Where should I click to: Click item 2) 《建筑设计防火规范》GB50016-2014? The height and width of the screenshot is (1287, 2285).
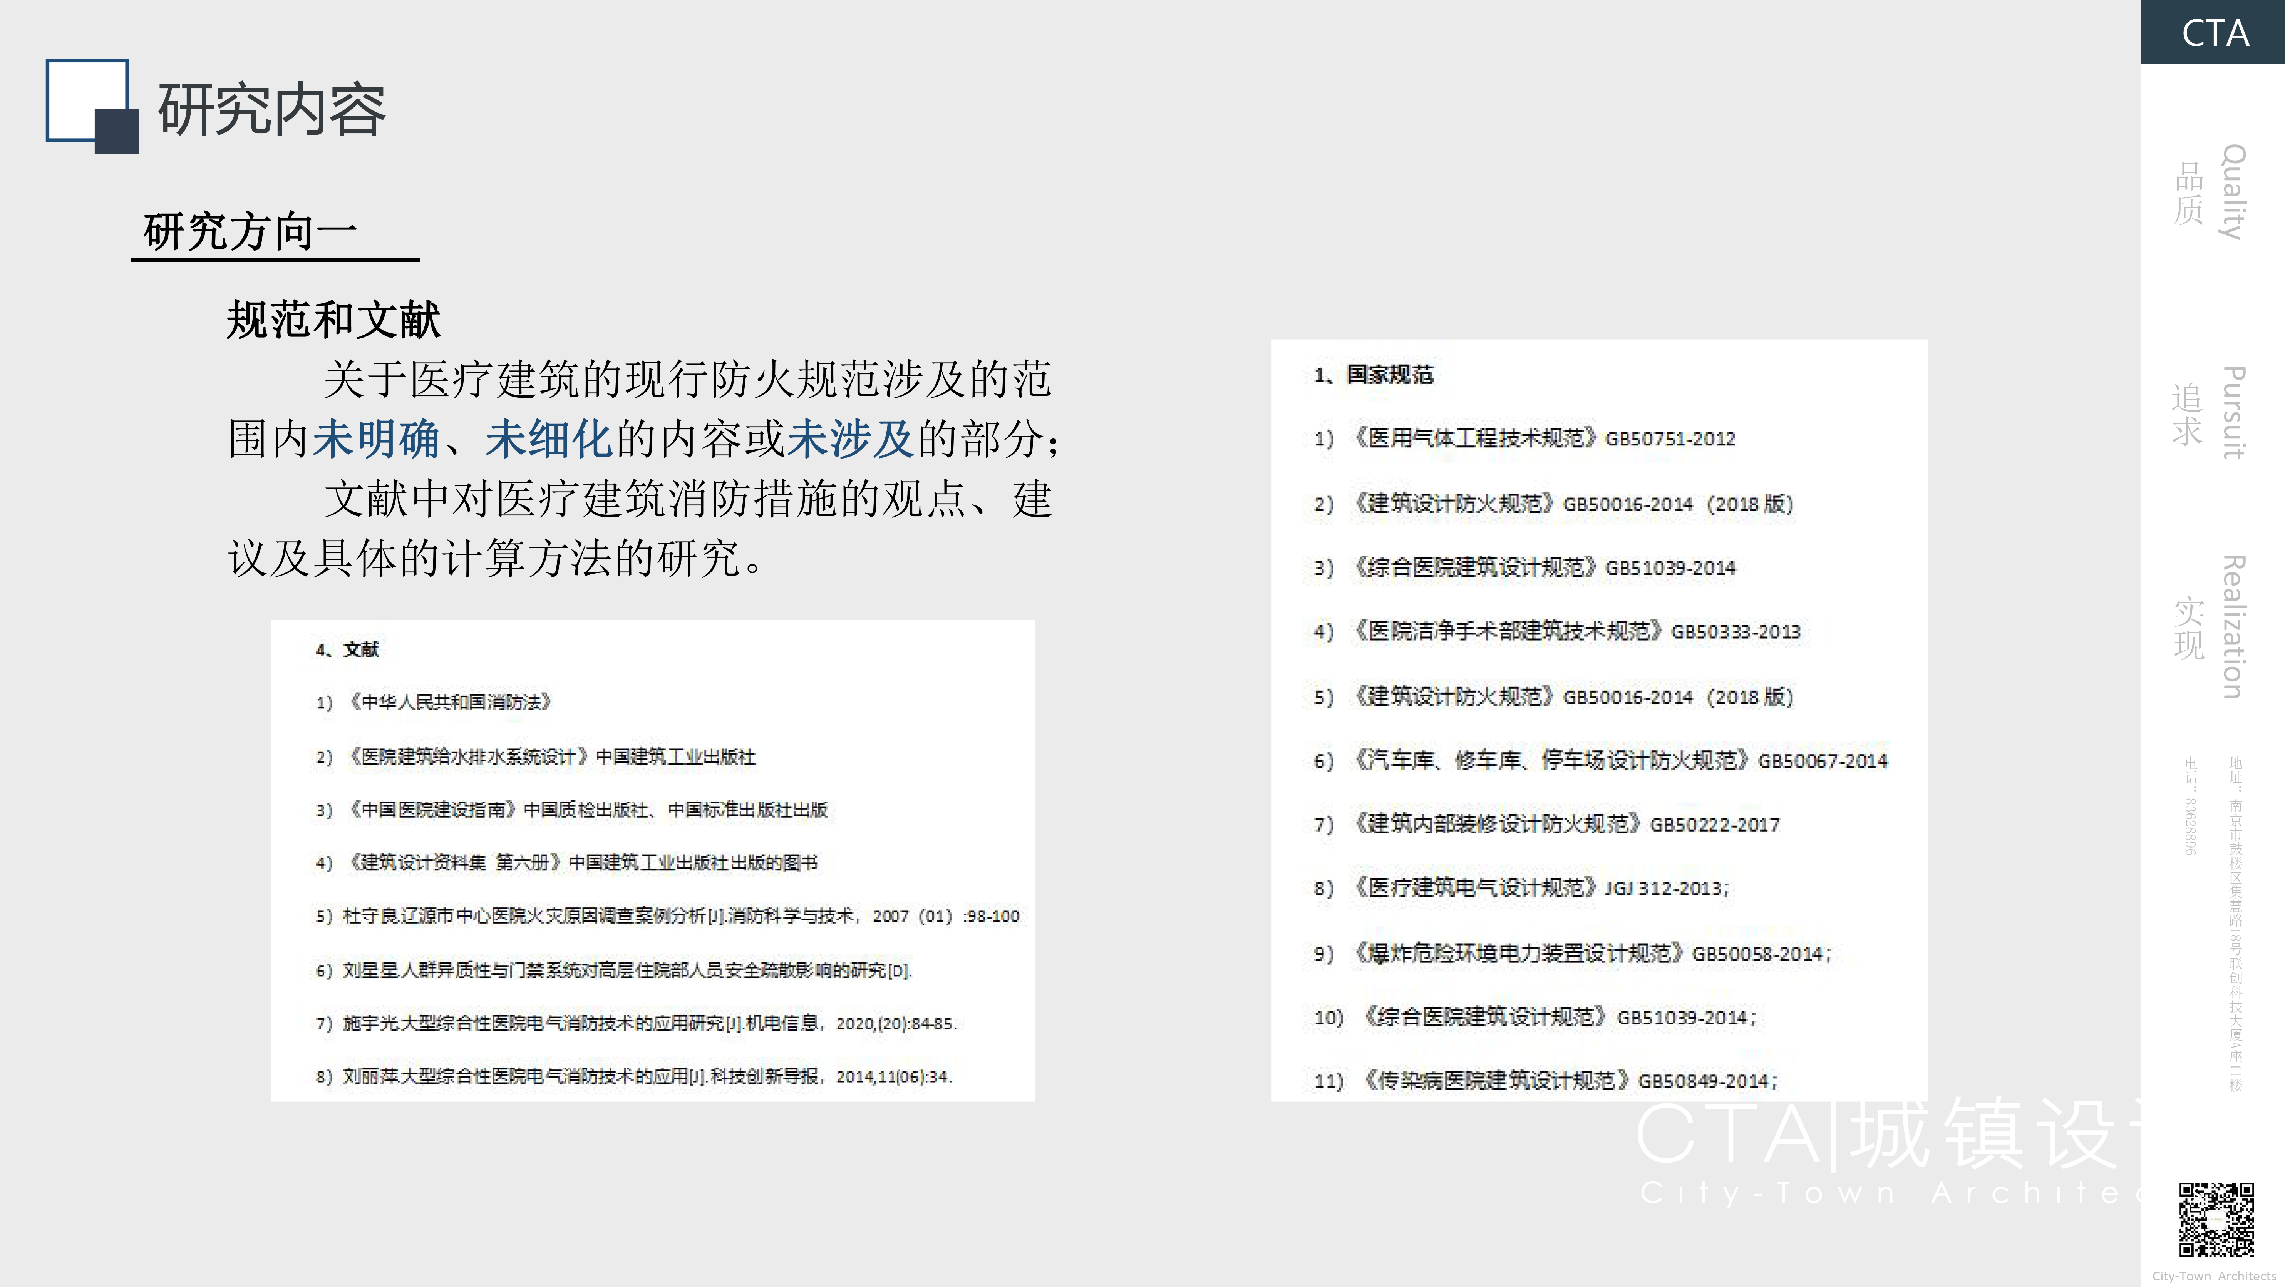1554,504
